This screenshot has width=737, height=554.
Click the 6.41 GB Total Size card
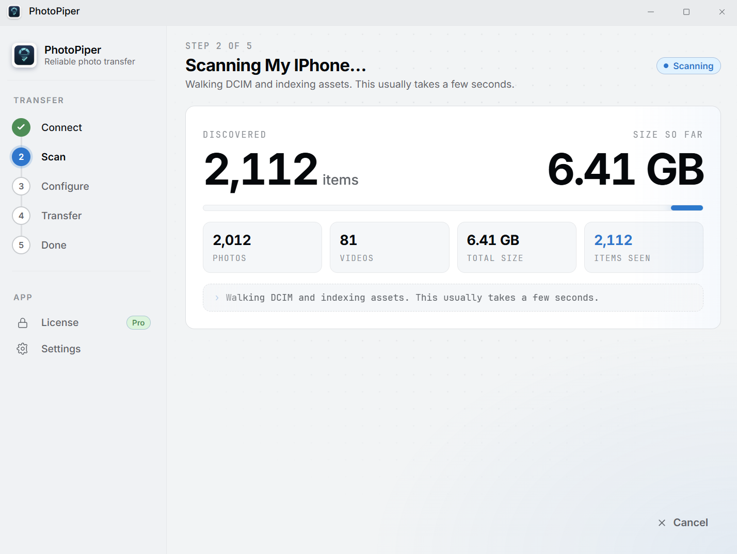tap(517, 247)
